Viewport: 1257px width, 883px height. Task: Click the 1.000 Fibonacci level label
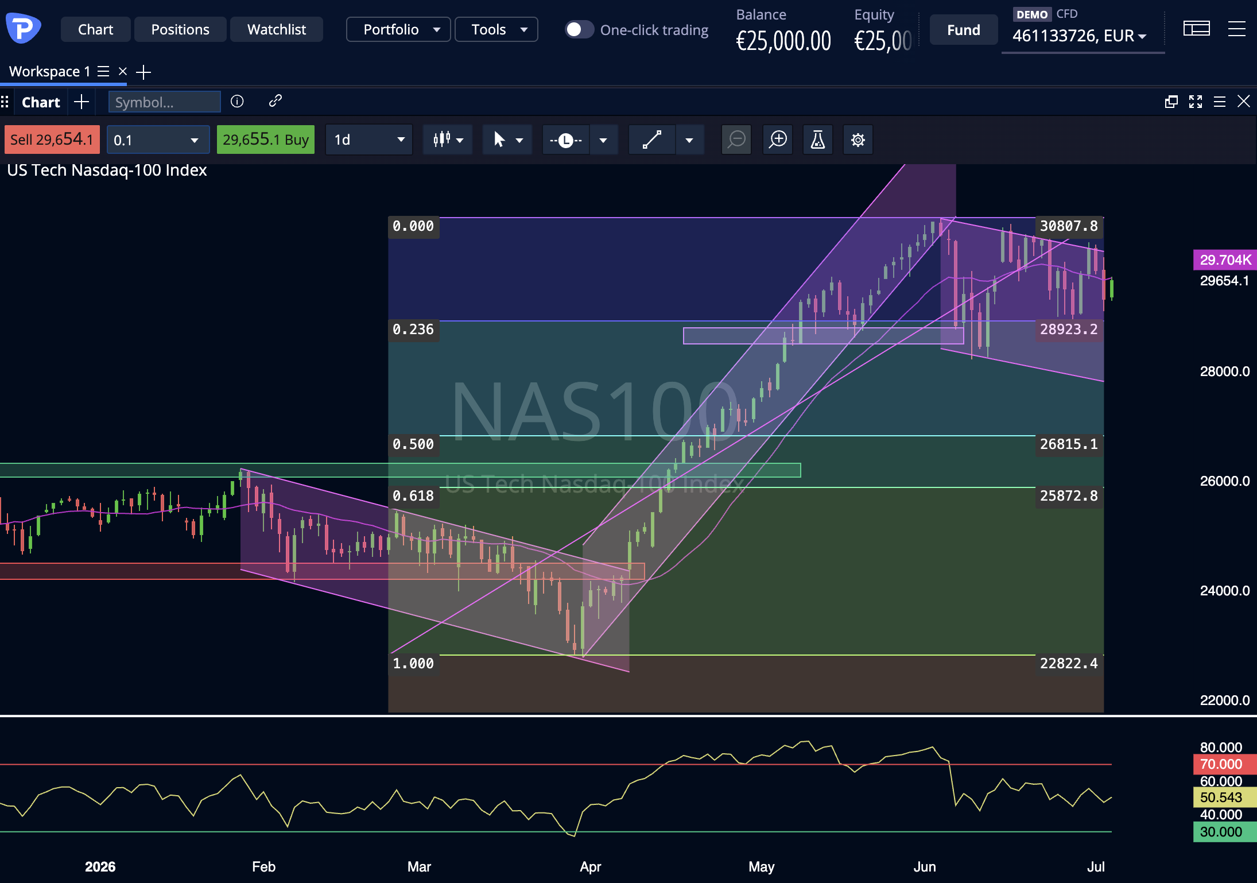[x=413, y=663]
